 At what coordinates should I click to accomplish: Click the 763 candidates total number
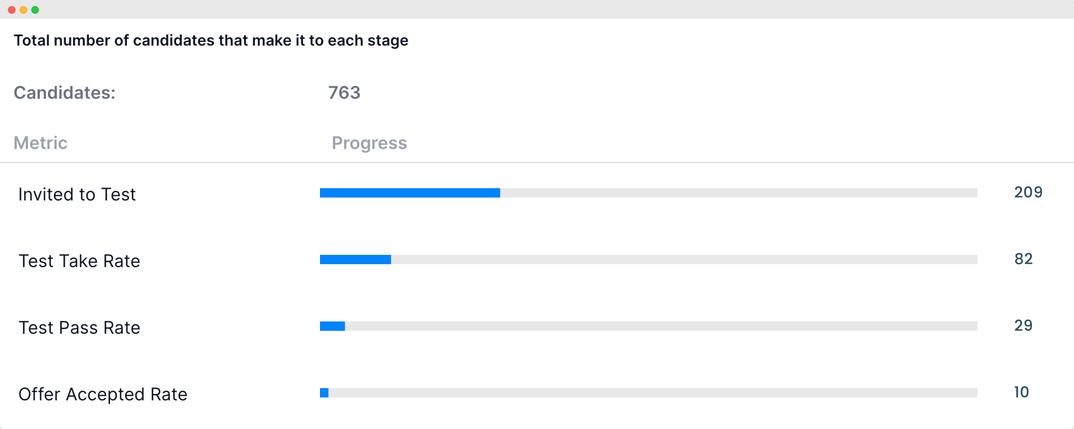pyautogui.click(x=344, y=92)
